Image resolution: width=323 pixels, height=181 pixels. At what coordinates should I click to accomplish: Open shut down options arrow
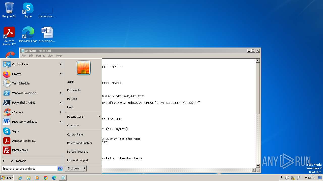(x=85, y=168)
